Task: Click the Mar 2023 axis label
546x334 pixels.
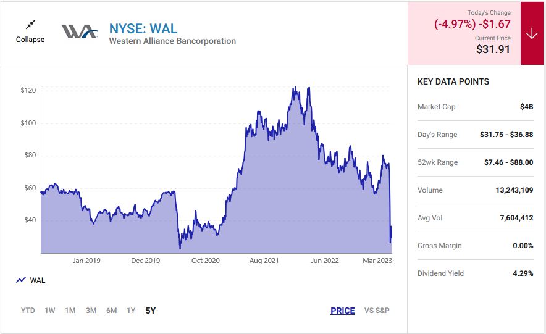Action: click(376, 261)
